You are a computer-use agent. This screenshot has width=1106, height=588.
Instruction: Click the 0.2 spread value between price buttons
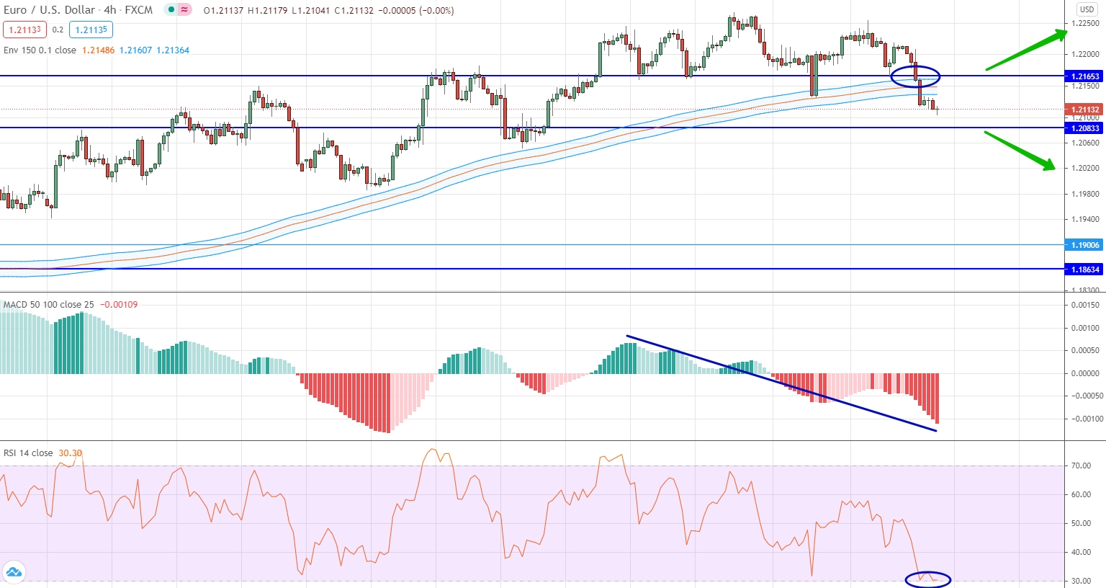click(x=58, y=30)
